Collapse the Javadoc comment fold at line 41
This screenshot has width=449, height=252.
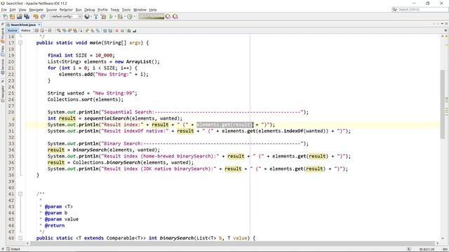(x=20, y=194)
